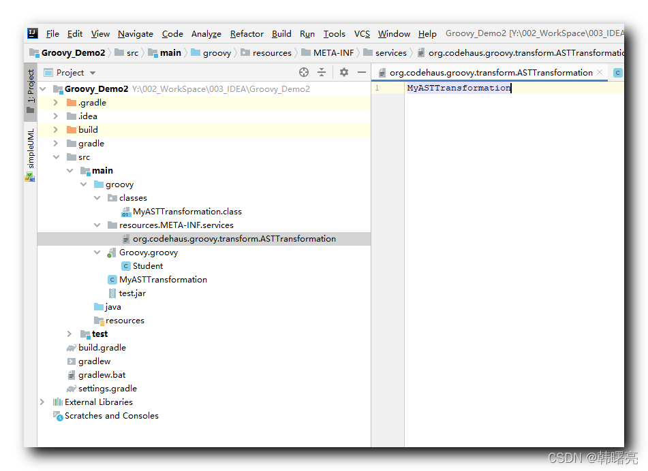Image resolution: width=648 pixels, height=471 pixels.
Task: Open the Window menu
Action: click(394, 34)
